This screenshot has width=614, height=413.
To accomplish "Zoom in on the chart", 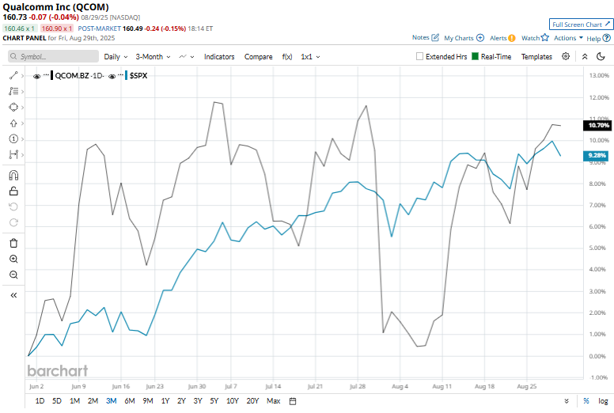I will (x=13, y=259).
